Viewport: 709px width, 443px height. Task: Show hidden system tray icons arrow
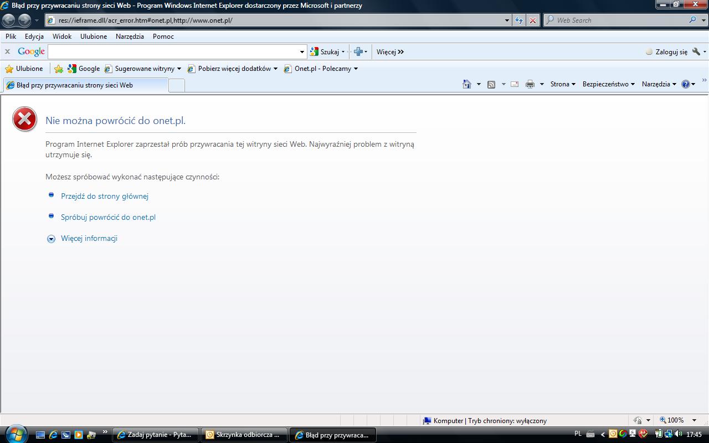(603, 434)
